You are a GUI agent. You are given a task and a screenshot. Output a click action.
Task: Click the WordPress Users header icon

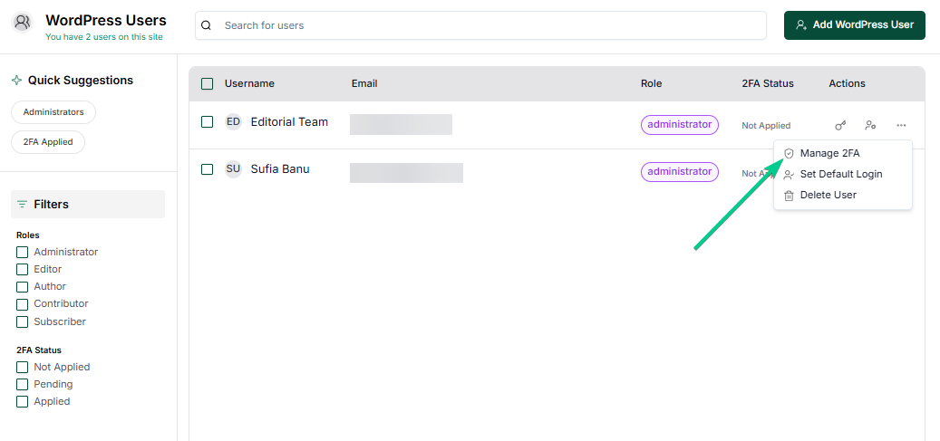(23, 23)
